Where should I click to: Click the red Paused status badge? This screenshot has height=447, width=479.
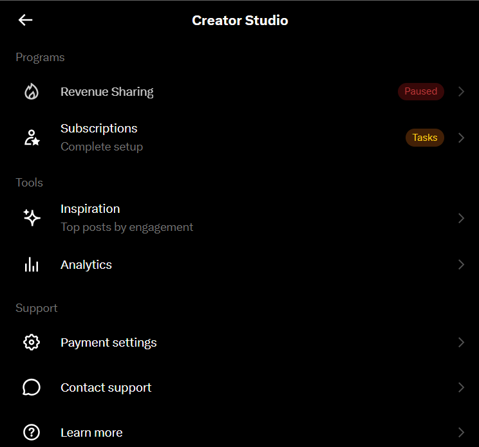coord(420,91)
